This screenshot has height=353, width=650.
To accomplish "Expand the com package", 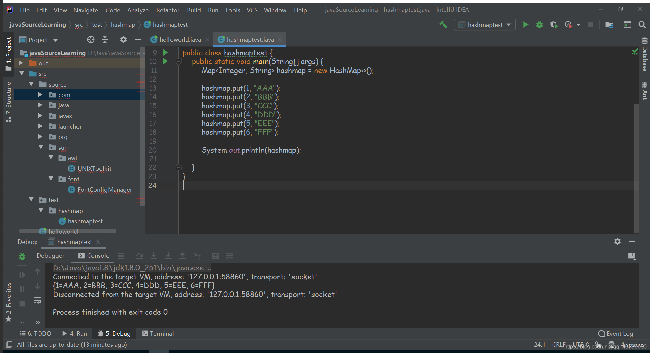I will 40,95.
